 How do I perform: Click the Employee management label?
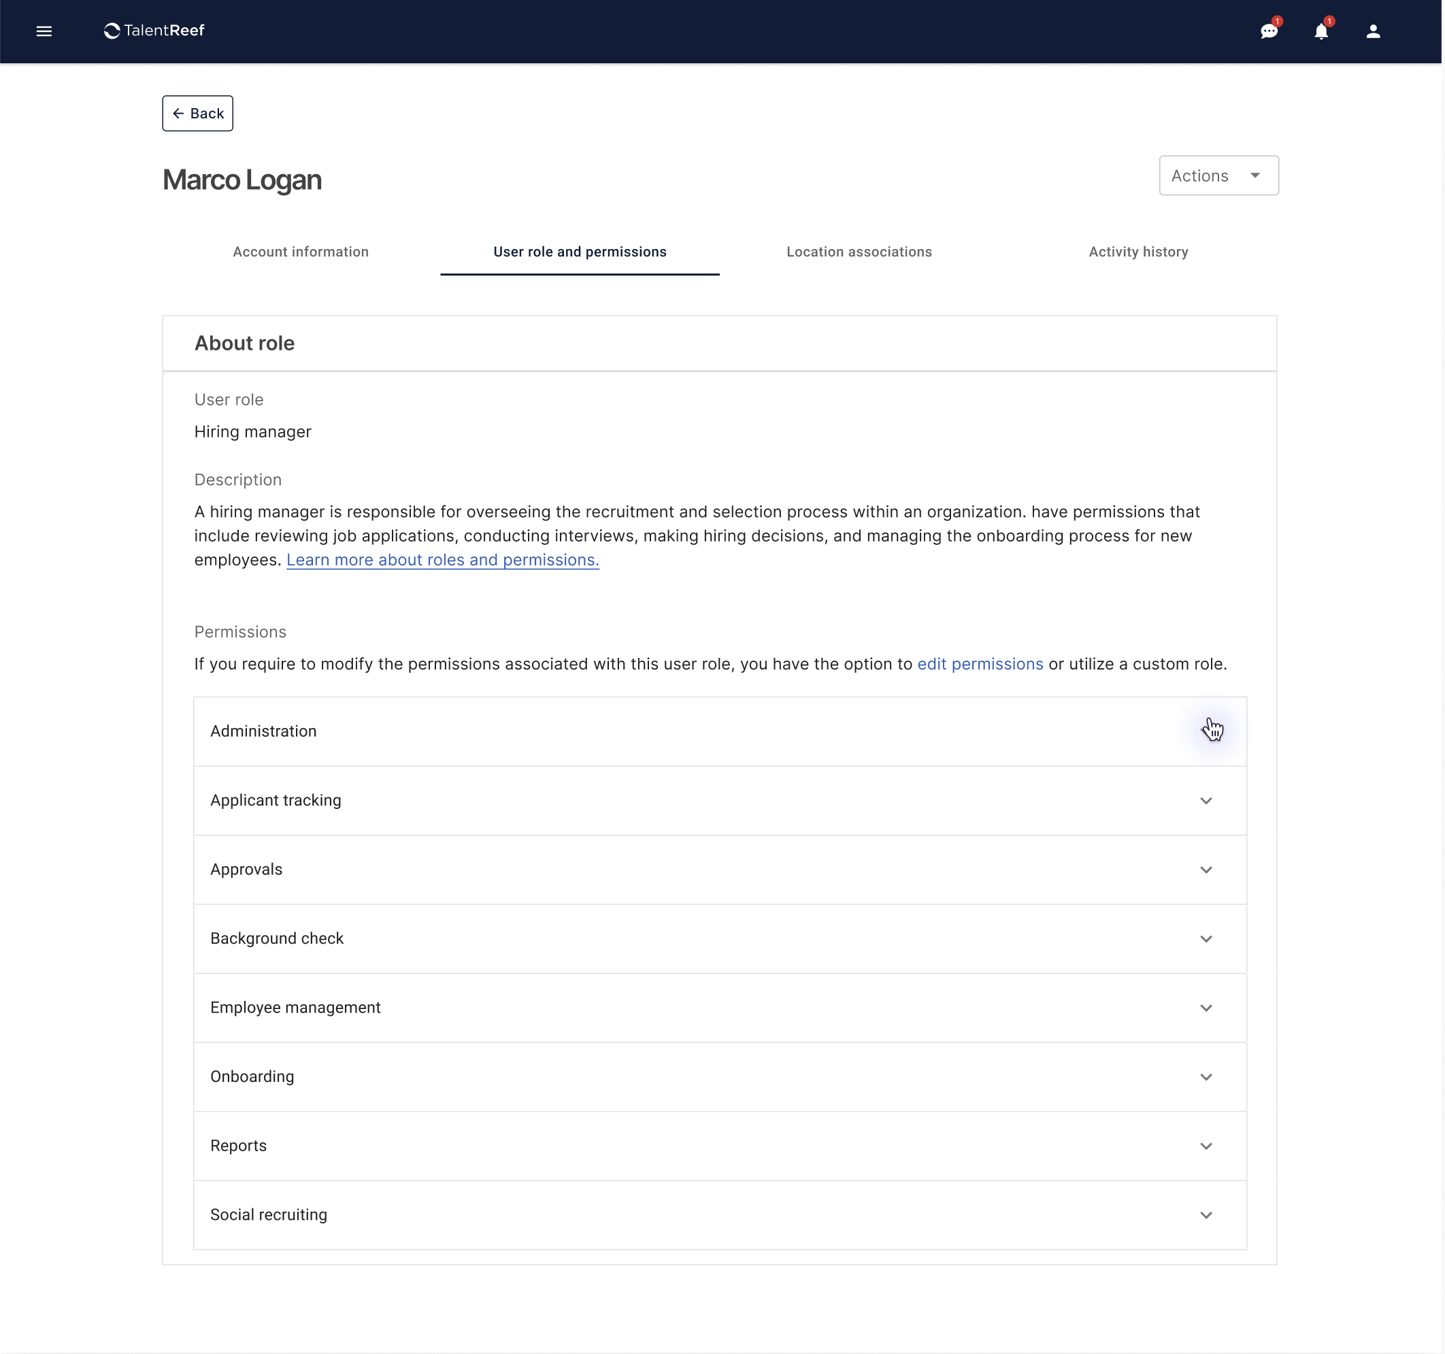(x=295, y=1007)
